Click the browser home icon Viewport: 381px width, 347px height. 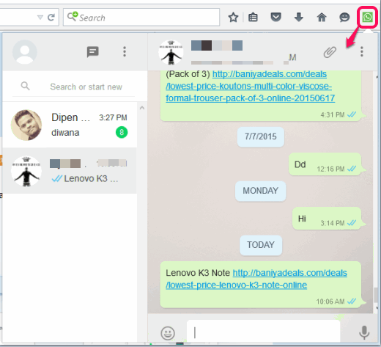pyautogui.click(x=322, y=18)
